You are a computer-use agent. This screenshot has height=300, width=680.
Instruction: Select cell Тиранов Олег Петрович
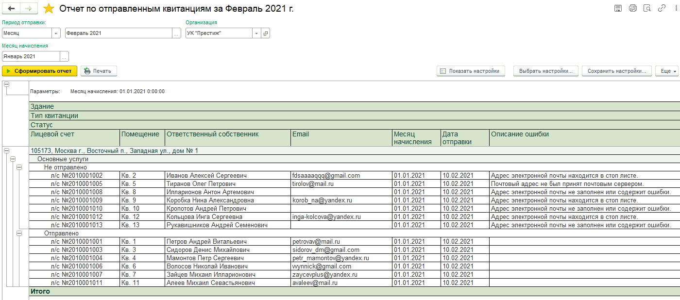tap(228, 183)
